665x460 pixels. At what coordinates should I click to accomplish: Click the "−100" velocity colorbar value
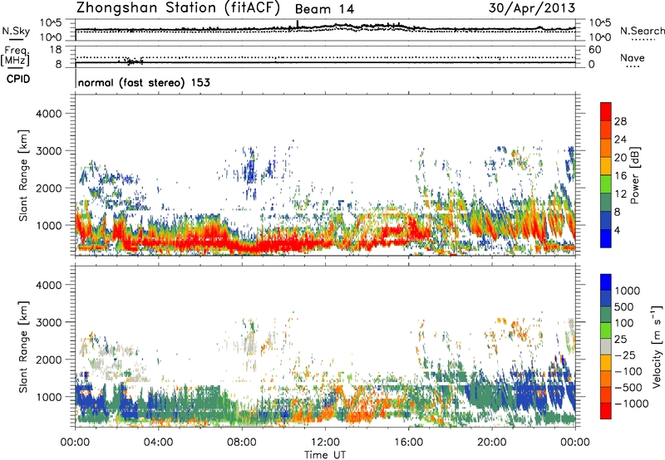tap(628, 371)
